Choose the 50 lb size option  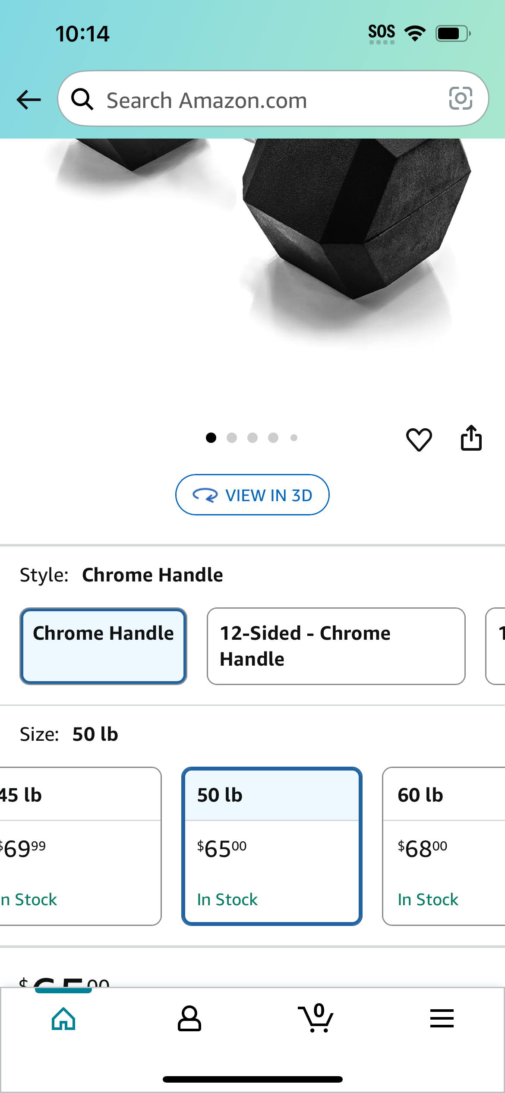tap(272, 846)
